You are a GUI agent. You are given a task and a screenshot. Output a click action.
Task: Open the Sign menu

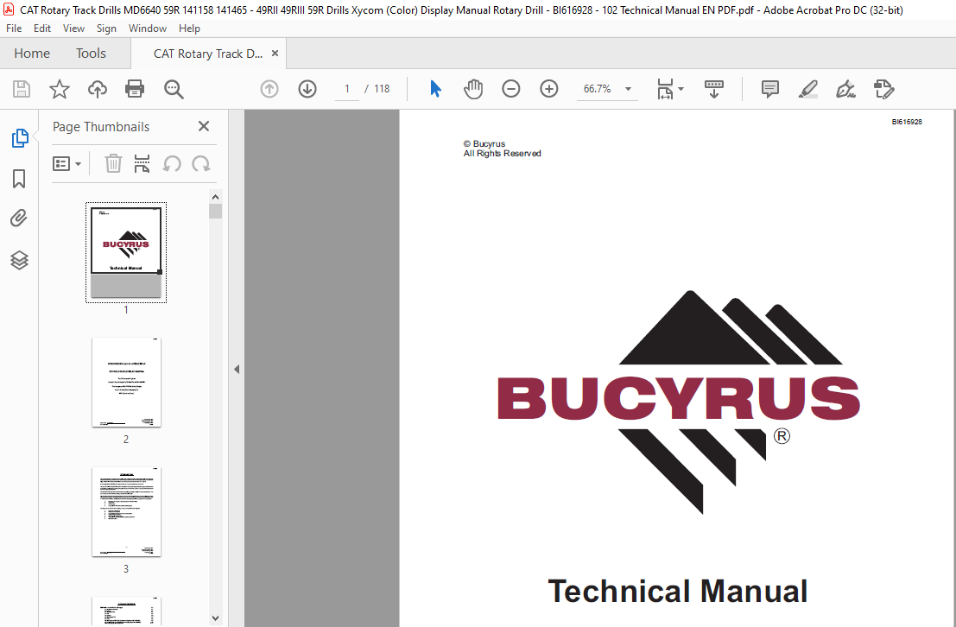[x=106, y=28]
